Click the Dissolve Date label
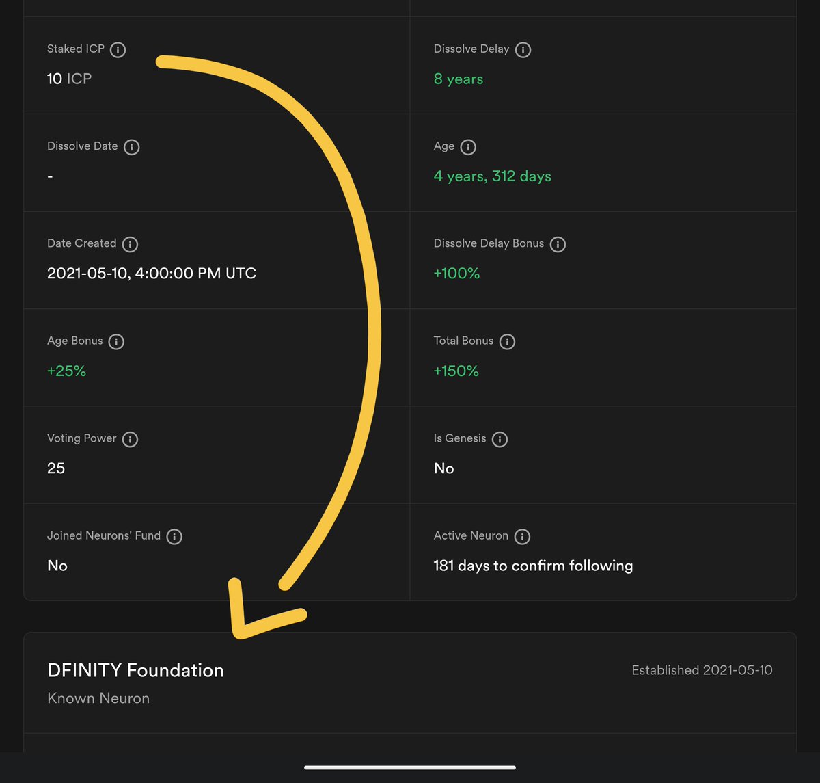The width and height of the screenshot is (820, 783). [83, 146]
